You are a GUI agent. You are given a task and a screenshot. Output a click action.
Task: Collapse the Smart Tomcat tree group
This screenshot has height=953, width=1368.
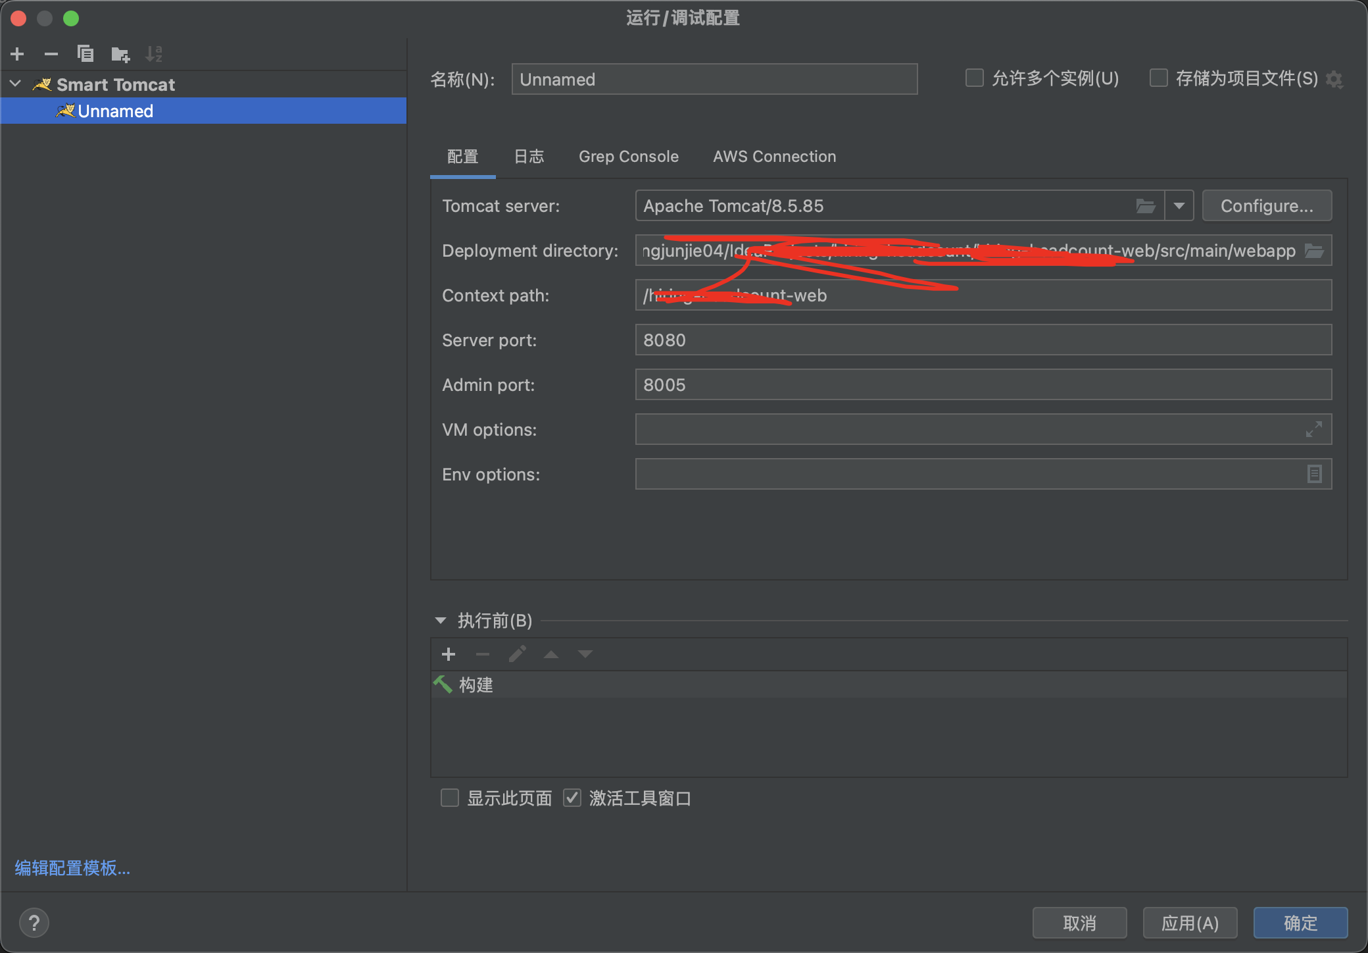pyautogui.click(x=16, y=84)
